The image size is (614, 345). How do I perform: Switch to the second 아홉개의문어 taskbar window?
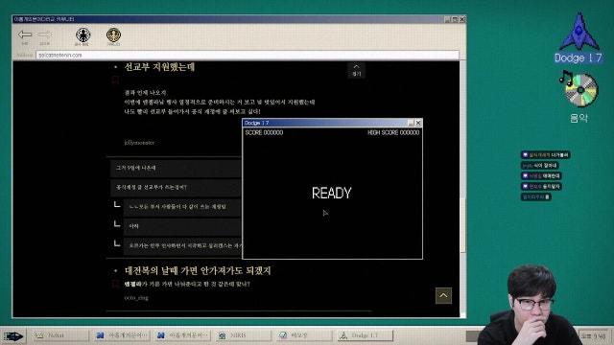[x=182, y=335]
